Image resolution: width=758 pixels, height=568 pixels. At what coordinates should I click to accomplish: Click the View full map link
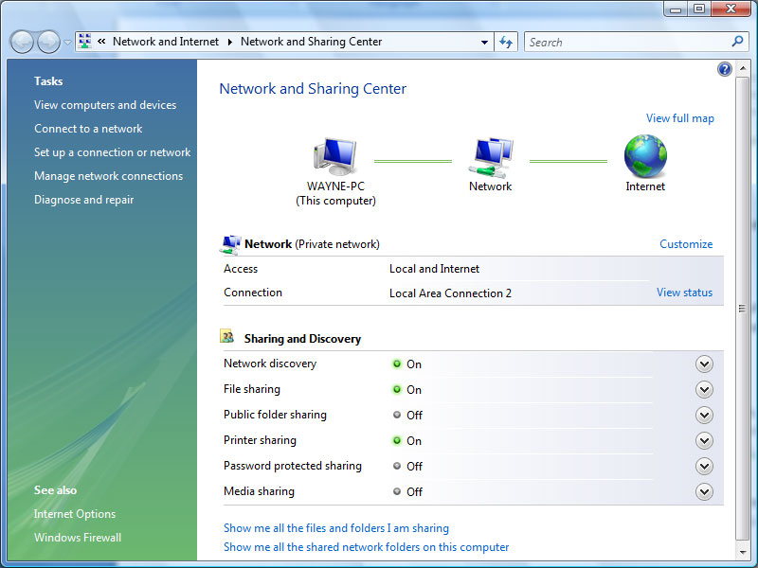click(679, 118)
